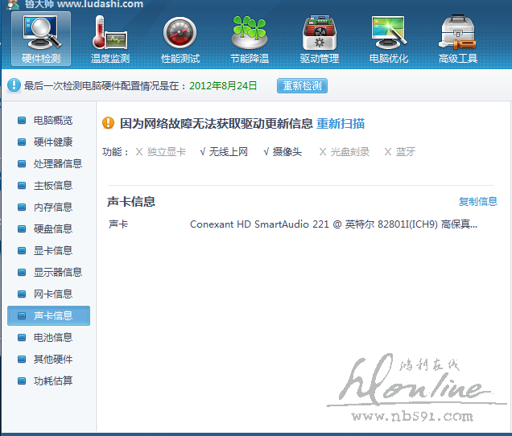Open the 温度监测 temperature monitor icon
Screen dimensions: 512x436
click(x=110, y=38)
